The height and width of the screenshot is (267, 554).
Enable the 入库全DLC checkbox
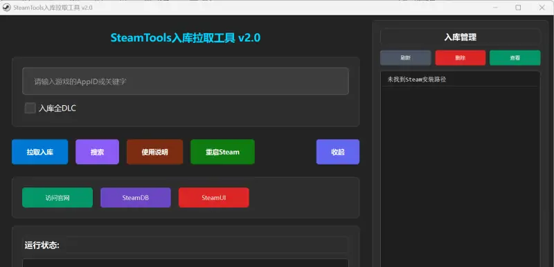point(30,109)
